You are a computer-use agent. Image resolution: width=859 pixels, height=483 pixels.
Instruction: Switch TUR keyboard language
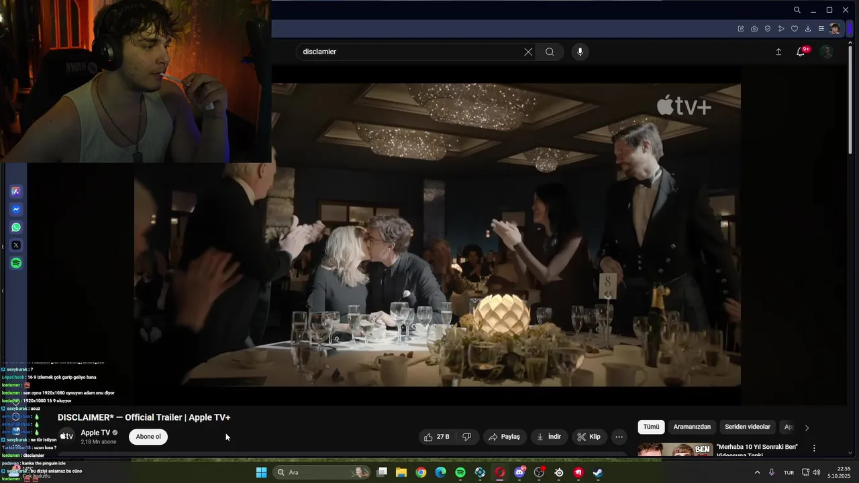(x=789, y=472)
